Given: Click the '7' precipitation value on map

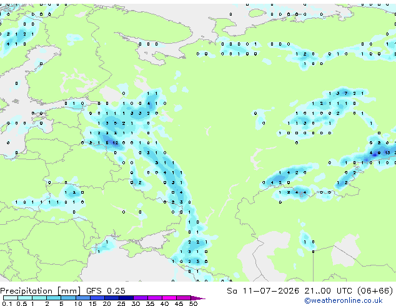Looking at the screenshot, I should point(346,94).
